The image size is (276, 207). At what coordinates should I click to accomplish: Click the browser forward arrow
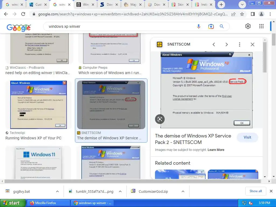(15, 14)
